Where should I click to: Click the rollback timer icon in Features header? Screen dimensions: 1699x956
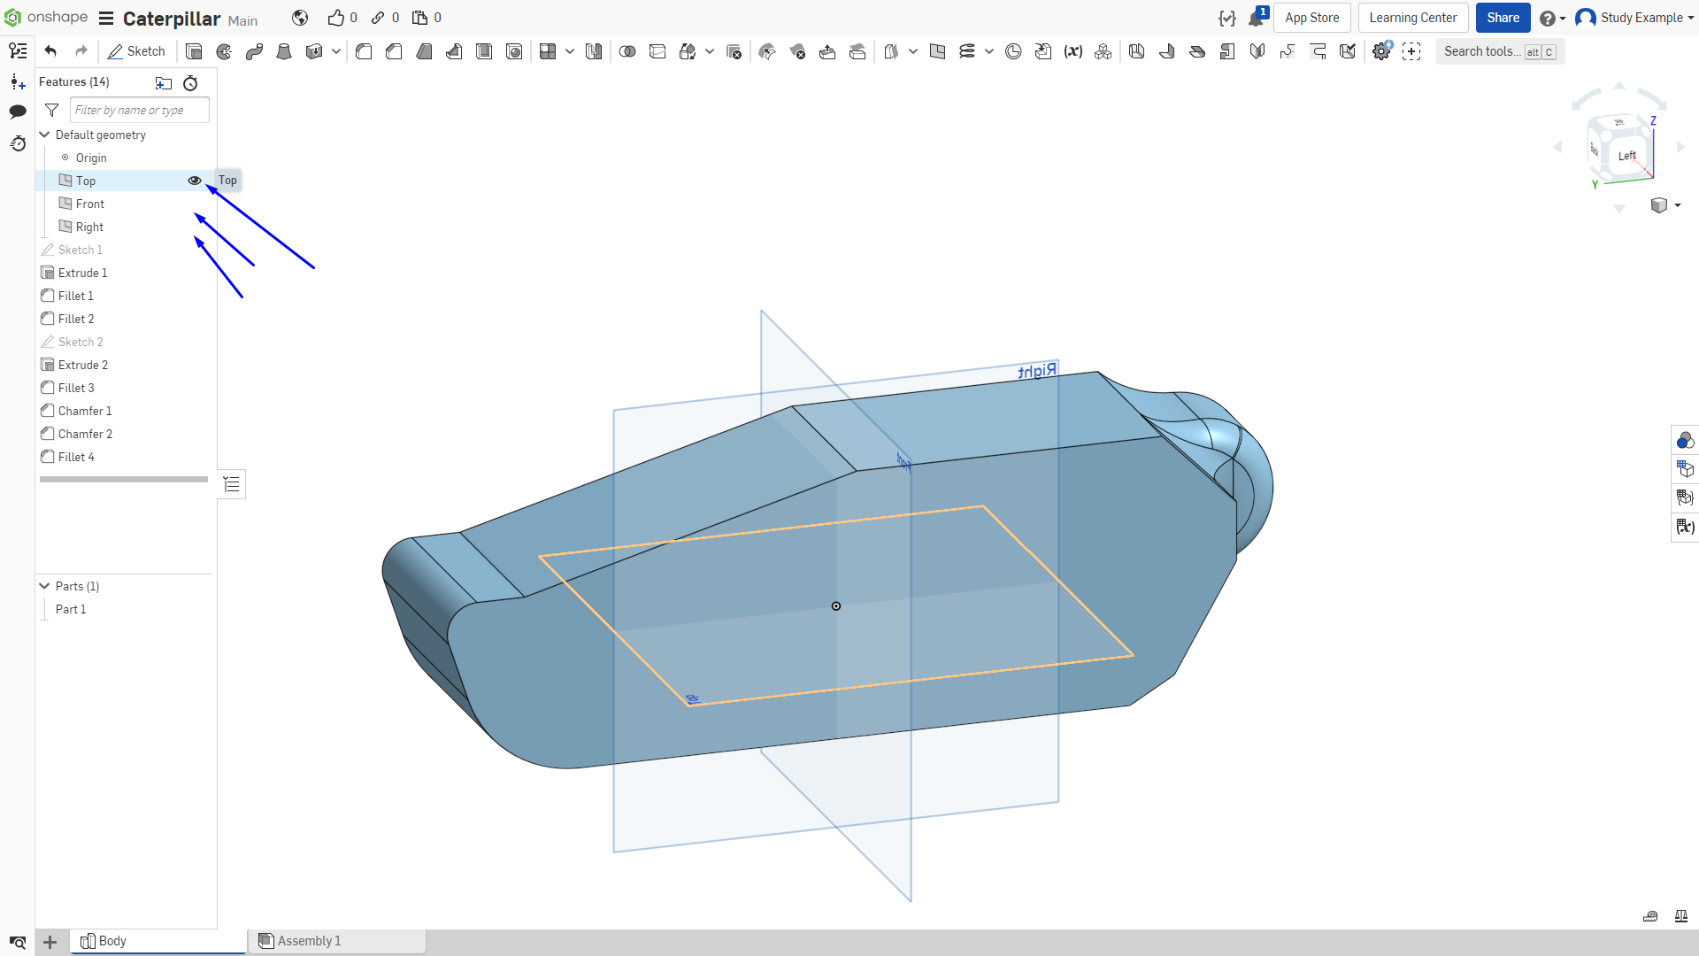[190, 83]
